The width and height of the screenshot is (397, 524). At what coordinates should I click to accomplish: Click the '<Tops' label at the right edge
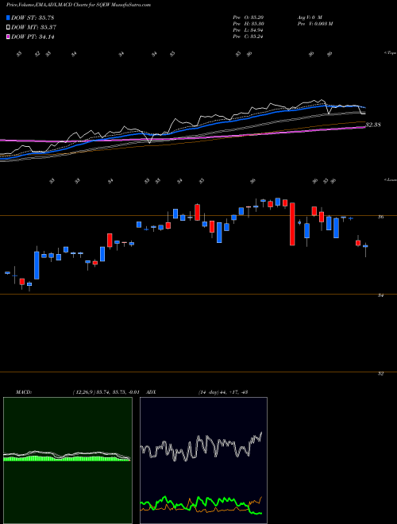(x=390, y=53)
